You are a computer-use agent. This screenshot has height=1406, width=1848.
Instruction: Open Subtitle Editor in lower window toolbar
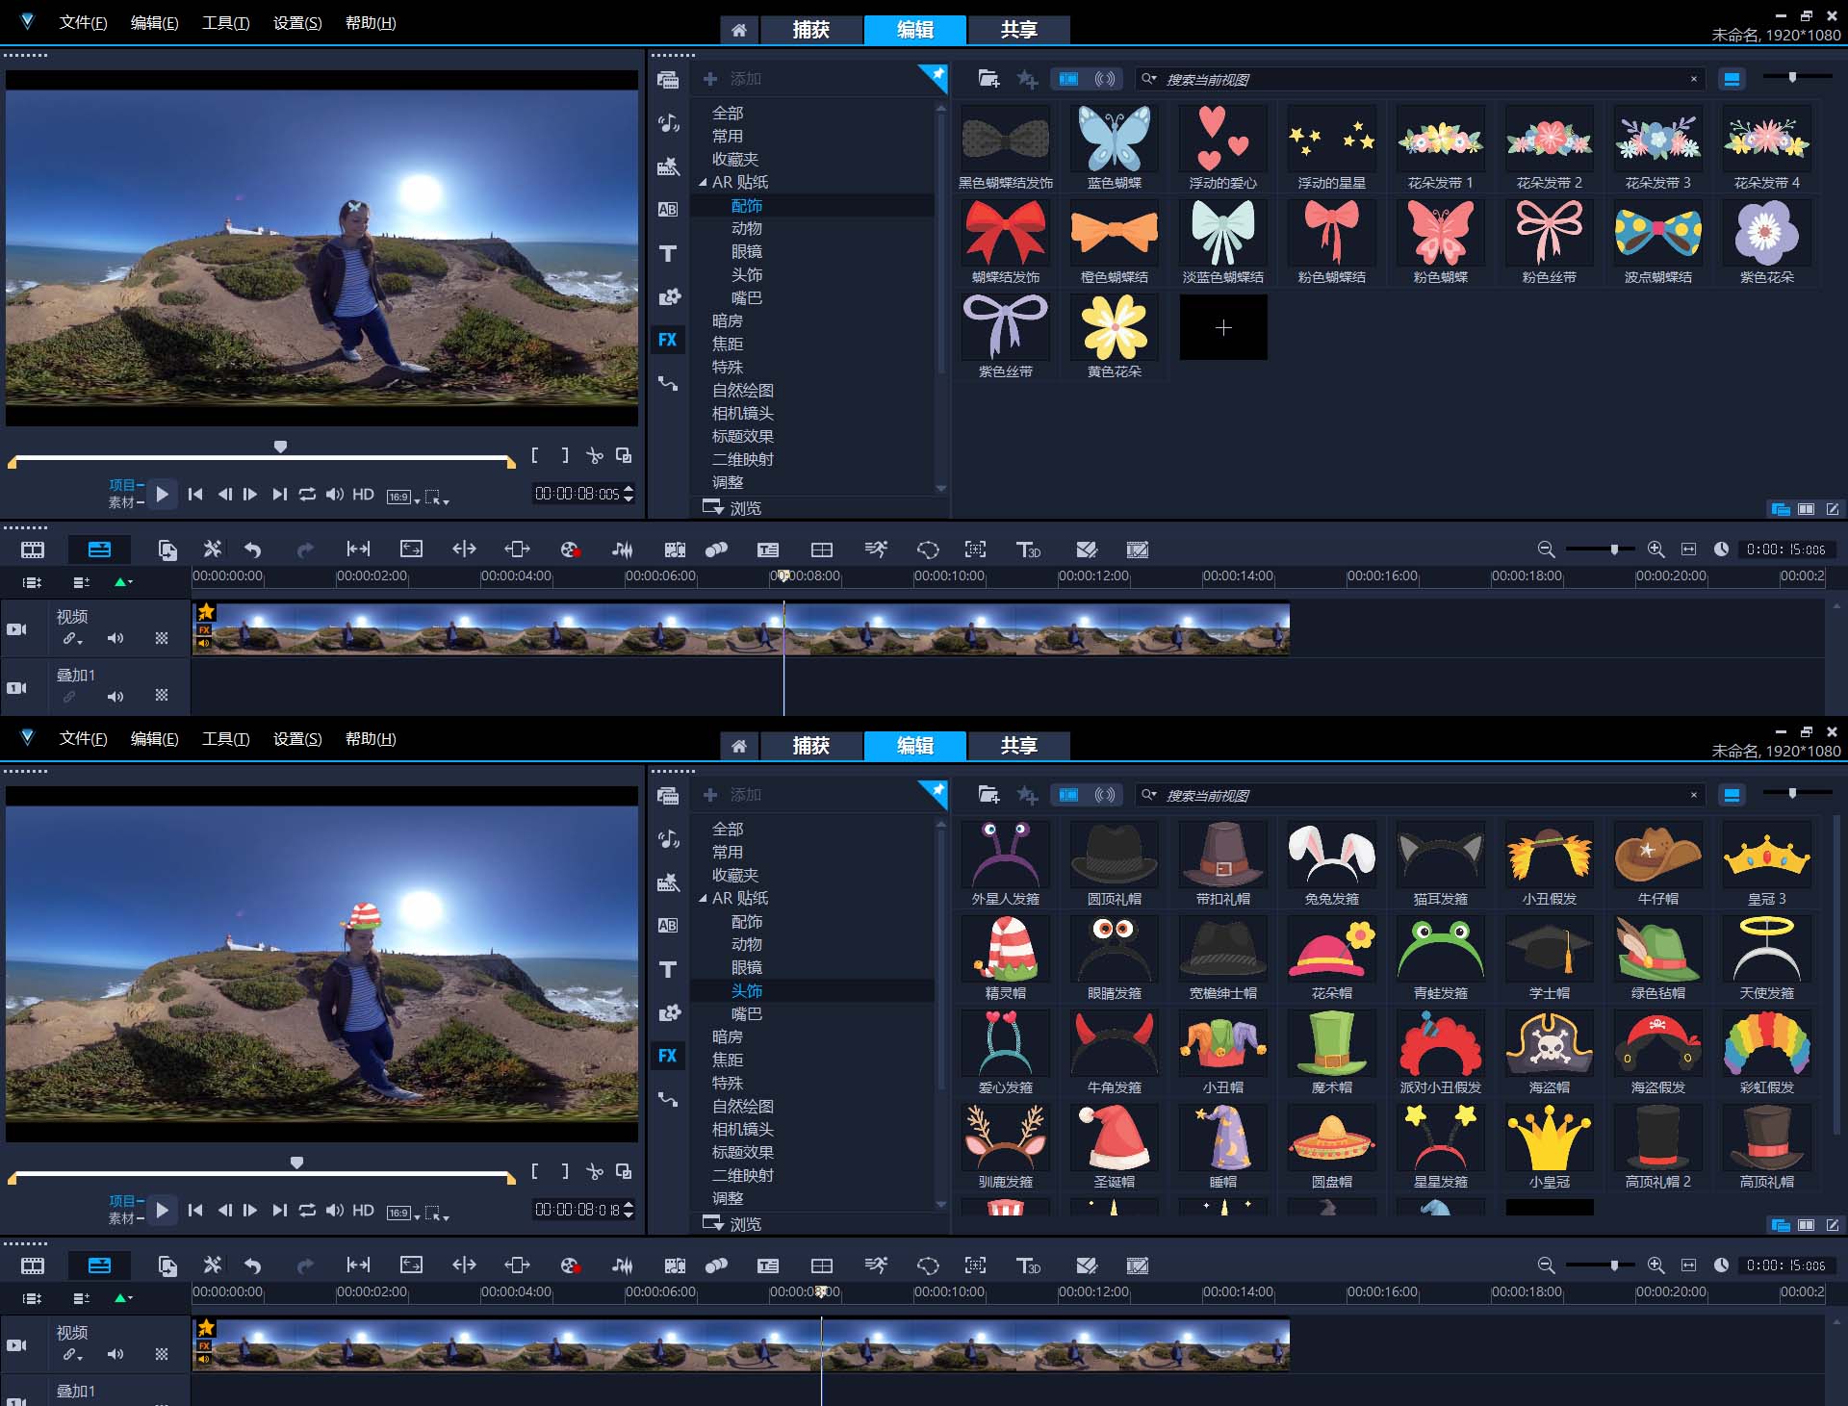[x=768, y=1265]
